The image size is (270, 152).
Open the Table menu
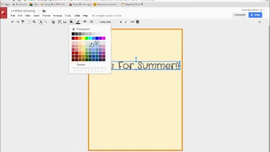77,16
